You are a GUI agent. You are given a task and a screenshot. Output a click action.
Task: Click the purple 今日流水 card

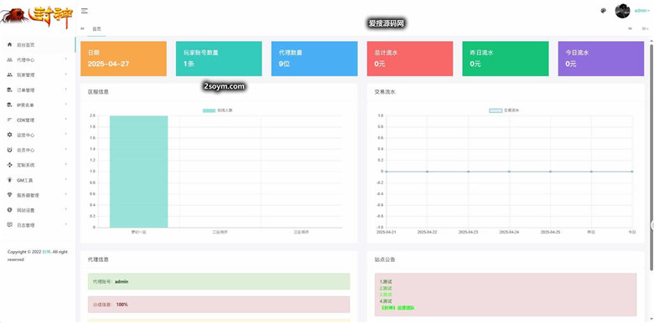coord(601,59)
